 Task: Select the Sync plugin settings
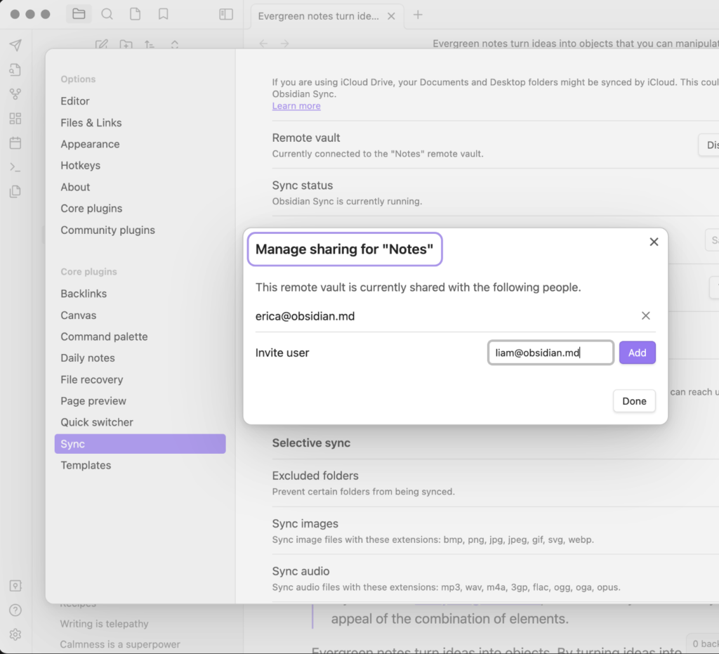pos(140,444)
